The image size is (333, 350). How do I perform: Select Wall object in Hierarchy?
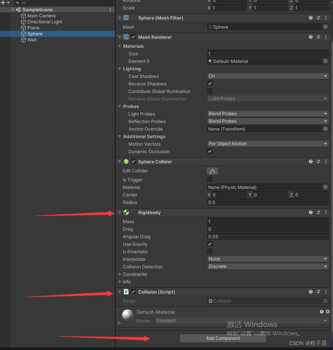[x=32, y=40]
